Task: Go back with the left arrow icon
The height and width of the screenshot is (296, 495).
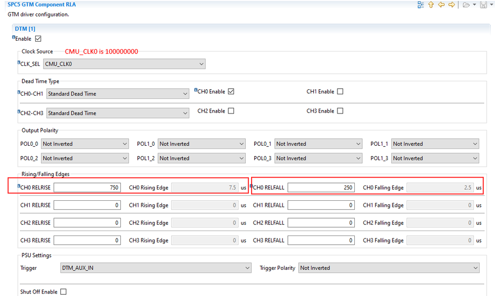Action: [x=441, y=5]
